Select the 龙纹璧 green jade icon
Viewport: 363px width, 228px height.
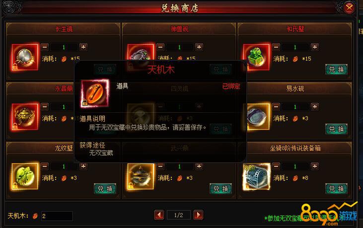point(25,176)
